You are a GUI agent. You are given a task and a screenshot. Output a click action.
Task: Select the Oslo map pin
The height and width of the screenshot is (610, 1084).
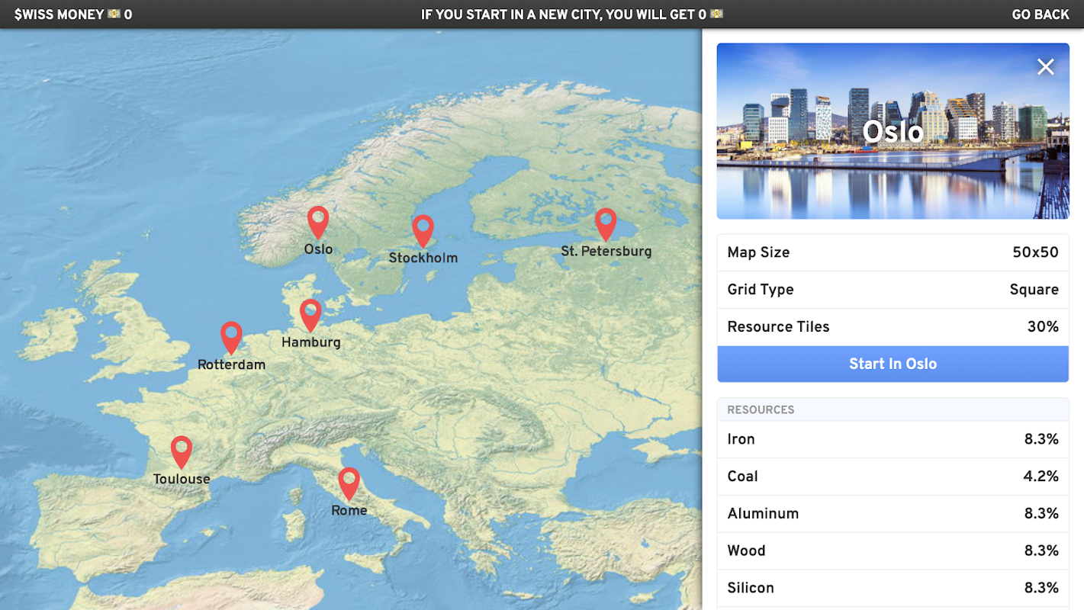[318, 223]
